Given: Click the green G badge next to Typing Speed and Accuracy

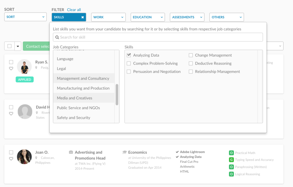Looking at the screenshot, I should [x=231, y=160].
